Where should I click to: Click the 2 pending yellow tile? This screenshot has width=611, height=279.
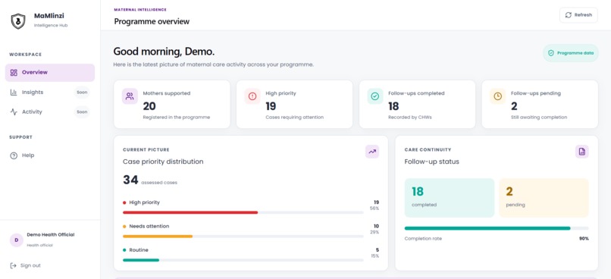[x=544, y=198]
